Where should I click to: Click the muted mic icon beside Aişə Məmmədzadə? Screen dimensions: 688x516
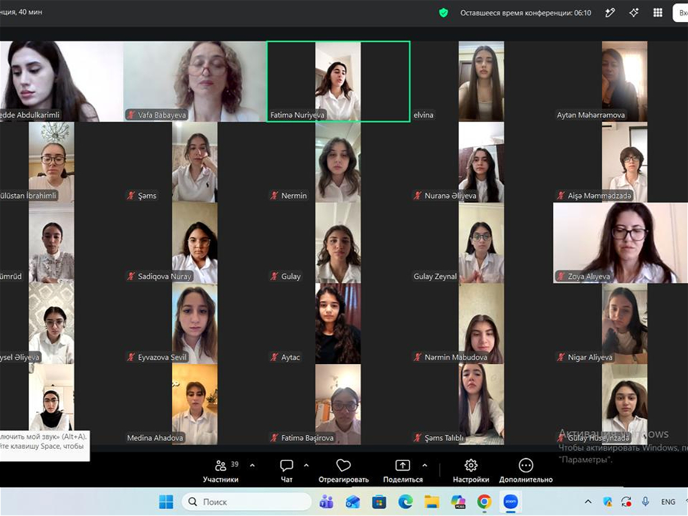[x=561, y=196]
